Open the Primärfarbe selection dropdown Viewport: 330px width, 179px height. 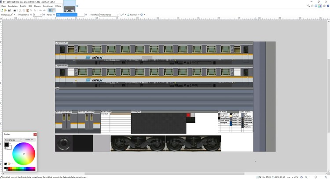13,140
